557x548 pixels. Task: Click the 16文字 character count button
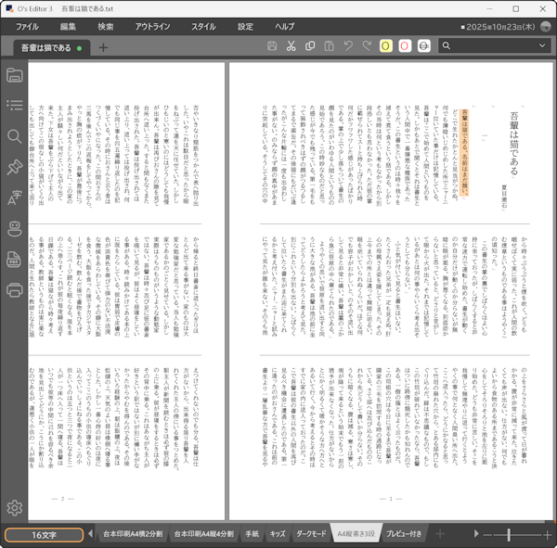43,534
